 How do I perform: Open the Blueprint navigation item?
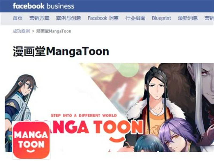tap(162, 18)
